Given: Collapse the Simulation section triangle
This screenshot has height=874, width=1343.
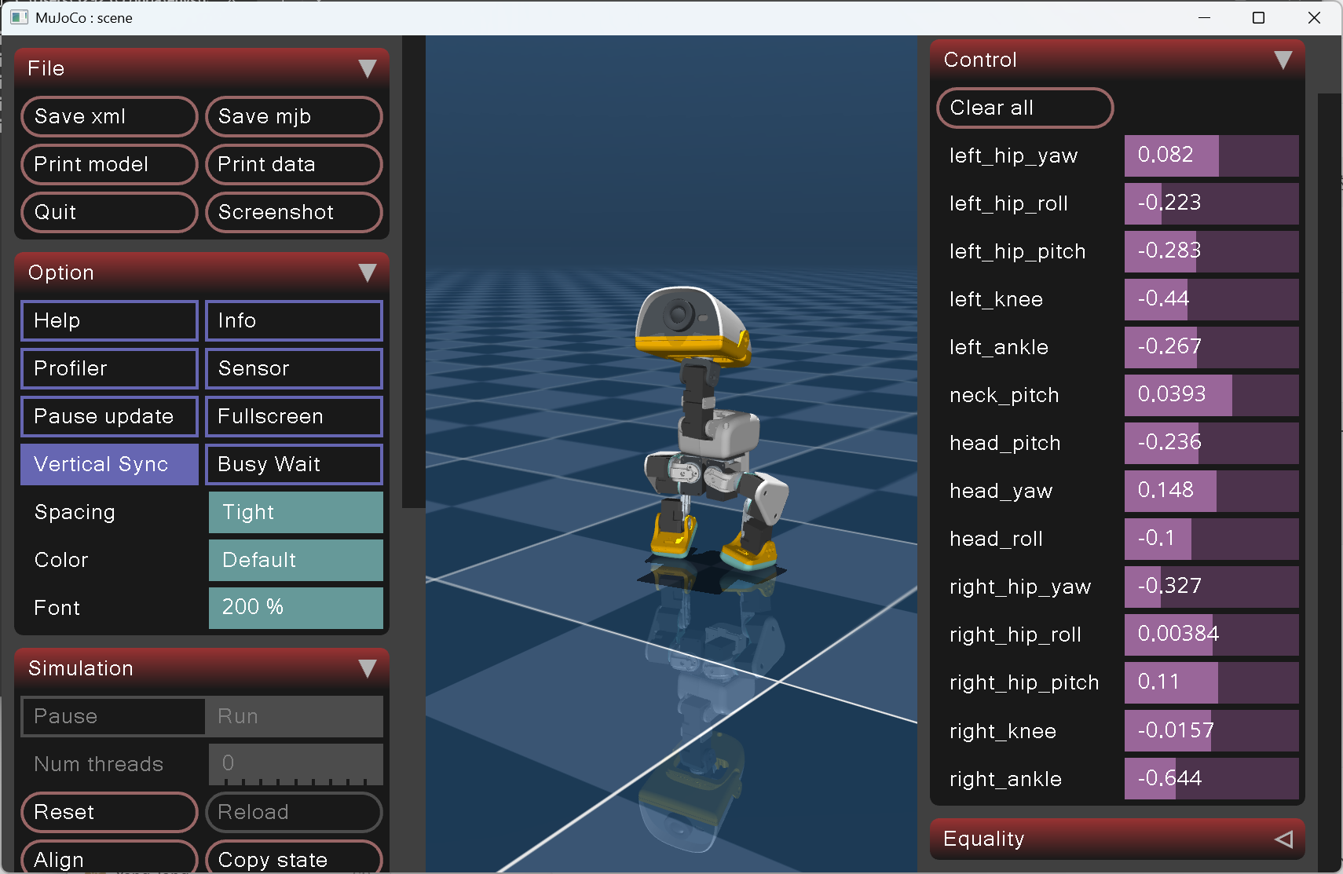Looking at the screenshot, I should 367,668.
